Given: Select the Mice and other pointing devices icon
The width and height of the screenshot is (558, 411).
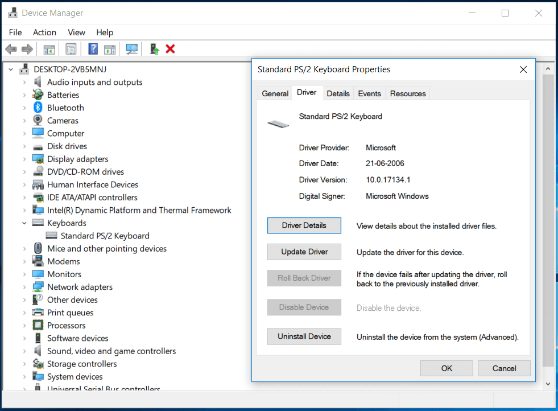Looking at the screenshot, I should (x=38, y=248).
